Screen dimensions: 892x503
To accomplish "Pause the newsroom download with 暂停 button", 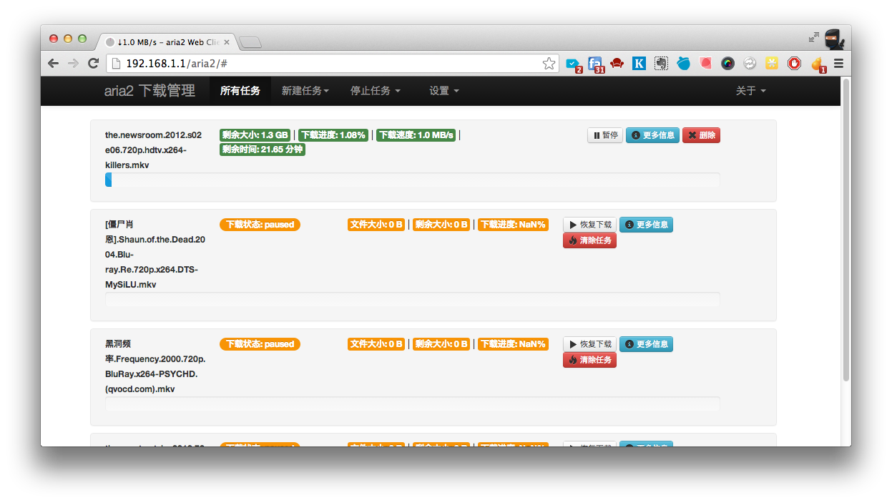I will [x=605, y=135].
